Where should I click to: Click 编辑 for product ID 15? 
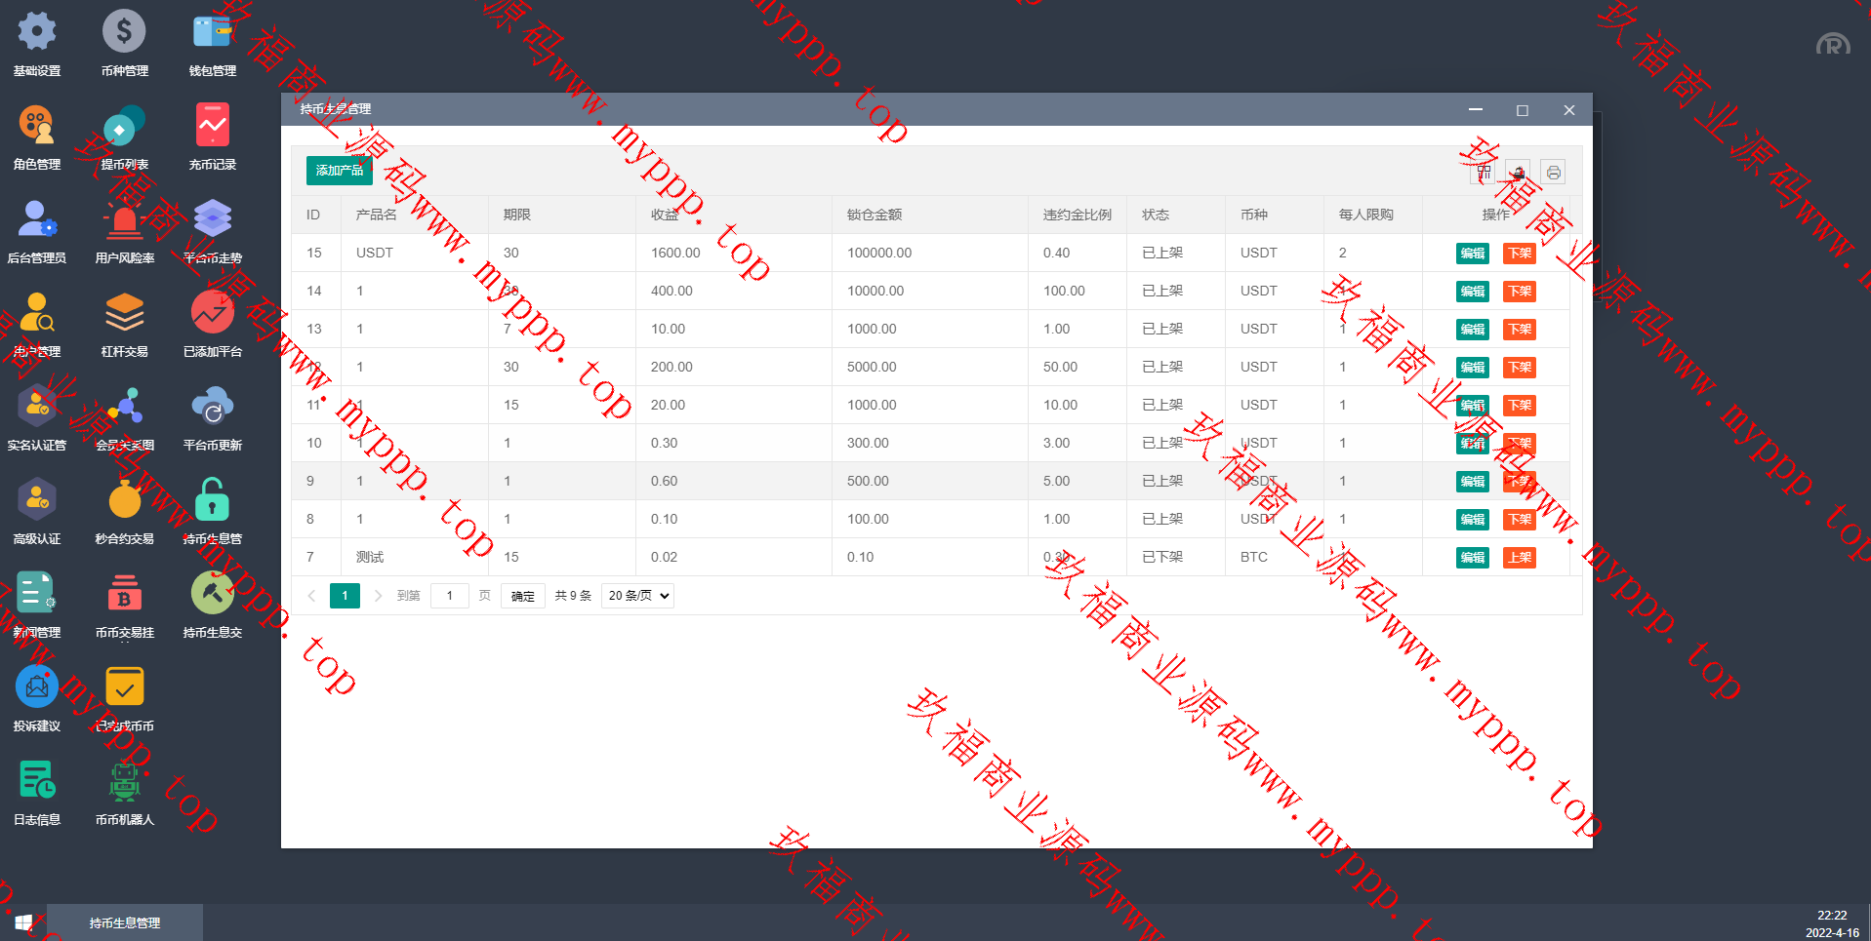[x=1472, y=254]
